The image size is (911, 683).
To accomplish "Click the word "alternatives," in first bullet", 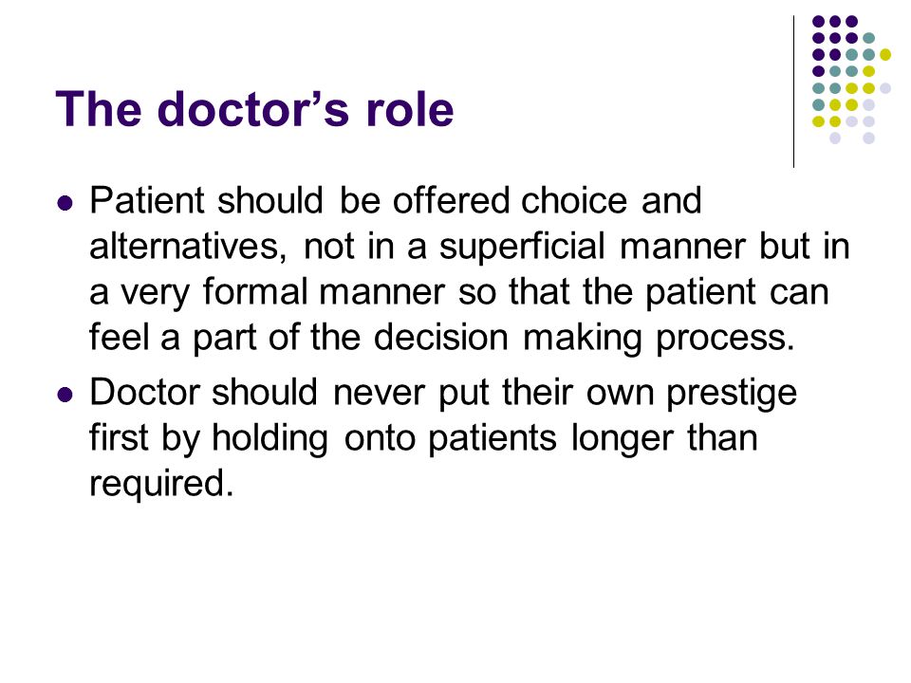I will (188, 247).
